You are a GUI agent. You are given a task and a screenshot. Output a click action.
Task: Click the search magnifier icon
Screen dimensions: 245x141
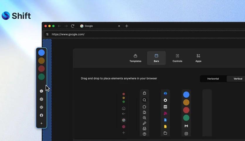(144, 100)
